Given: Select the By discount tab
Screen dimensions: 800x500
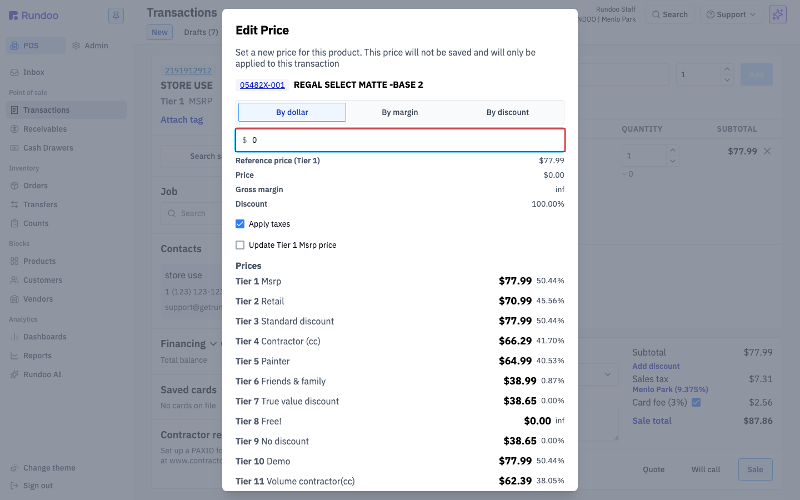Looking at the screenshot, I should (508, 112).
